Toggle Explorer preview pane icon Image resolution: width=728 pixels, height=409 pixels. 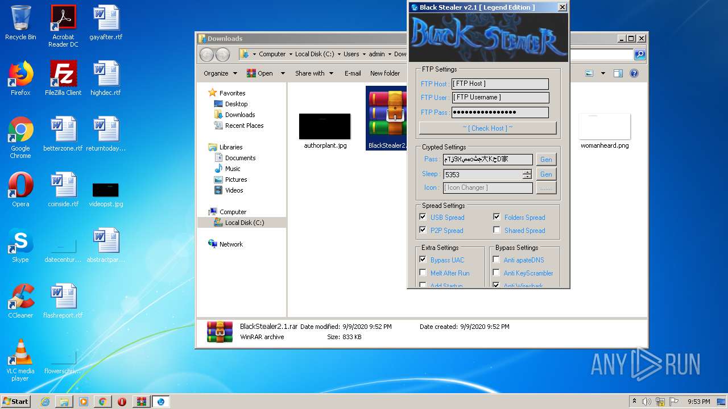(618, 73)
